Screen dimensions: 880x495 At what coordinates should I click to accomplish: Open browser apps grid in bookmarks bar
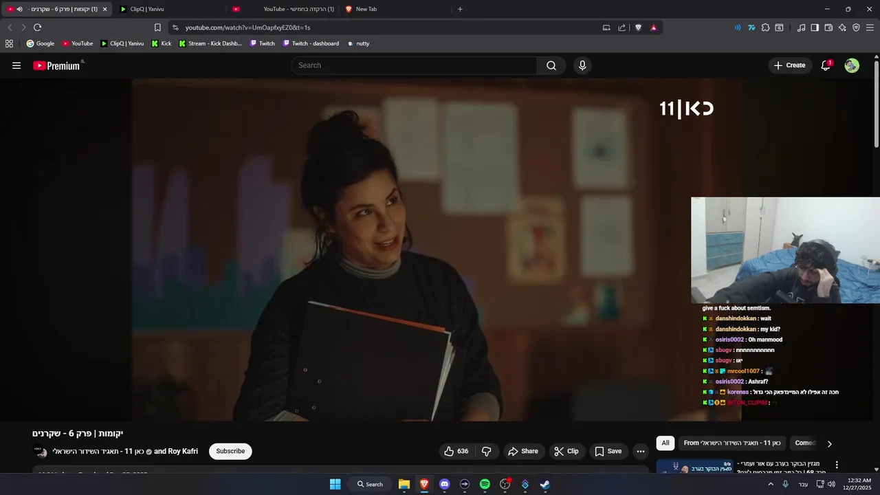9,43
